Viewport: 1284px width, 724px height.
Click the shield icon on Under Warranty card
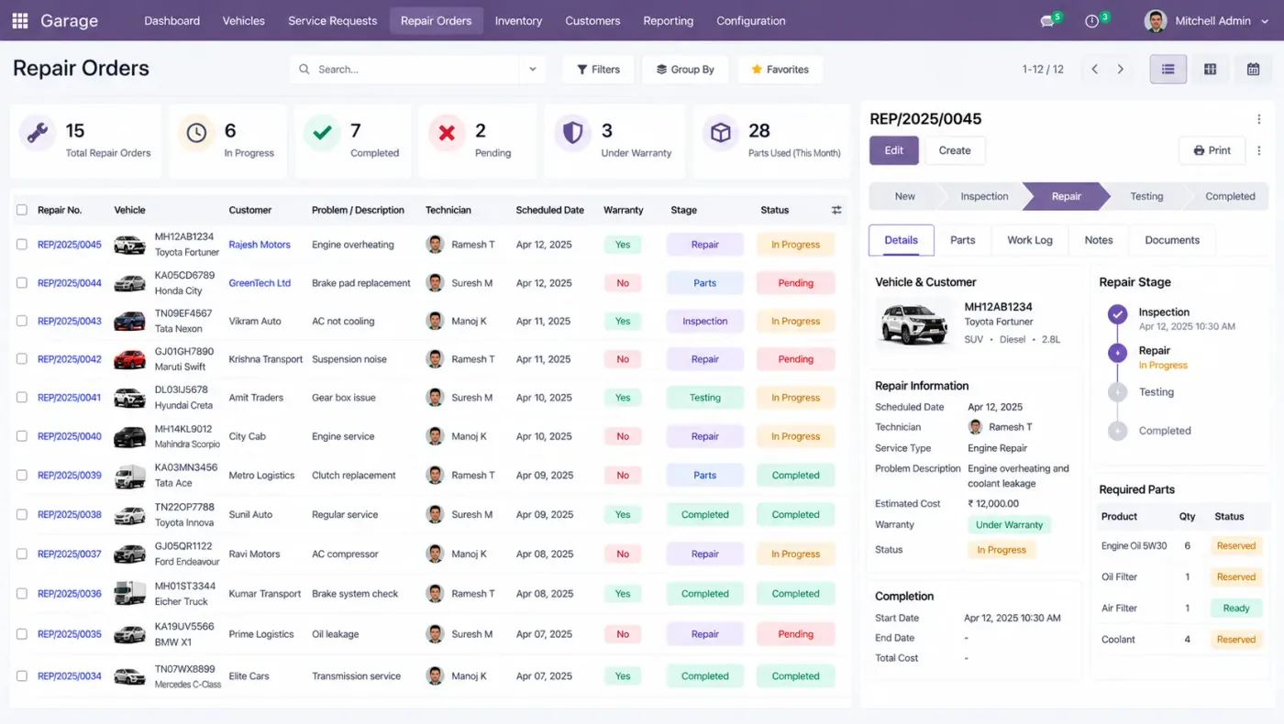pos(572,134)
